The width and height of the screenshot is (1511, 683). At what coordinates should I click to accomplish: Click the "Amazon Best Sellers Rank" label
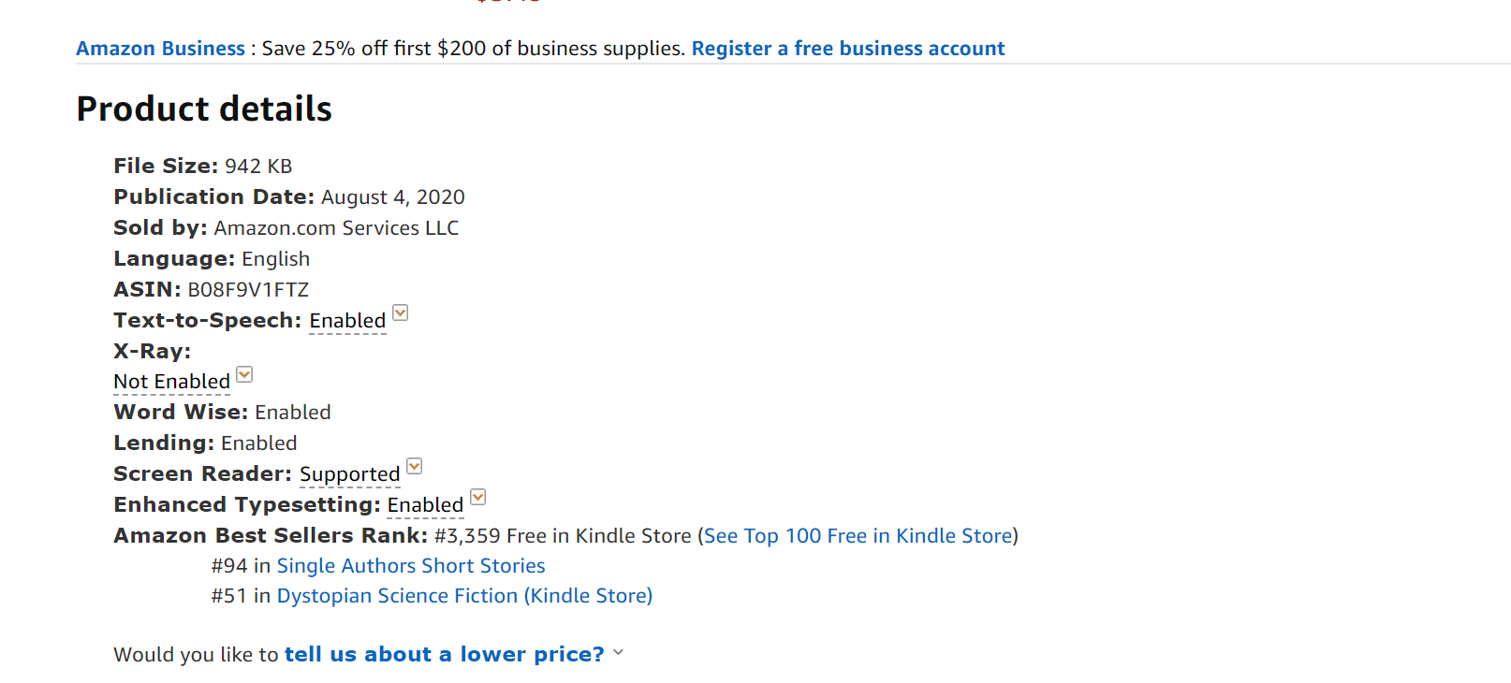[x=270, y=536]
